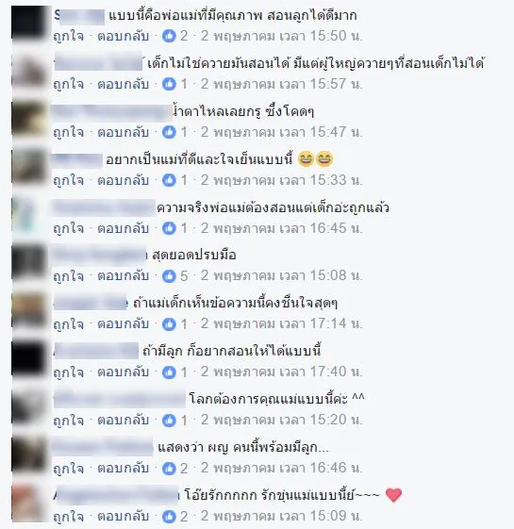Click ตอบกลับ on the 15:20 comment
Image resolution: width=514 pixels, height=529 pixels.
124,421
